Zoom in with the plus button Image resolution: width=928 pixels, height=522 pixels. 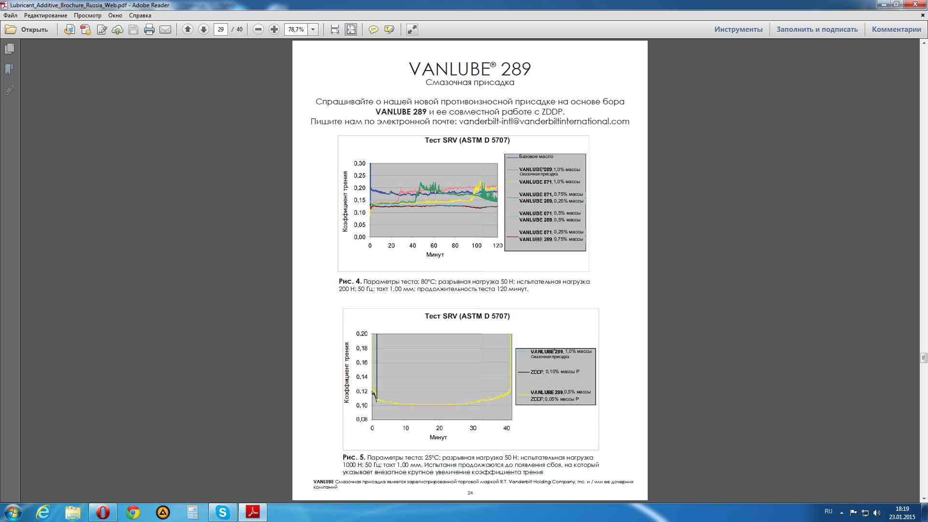coord(274,29)
